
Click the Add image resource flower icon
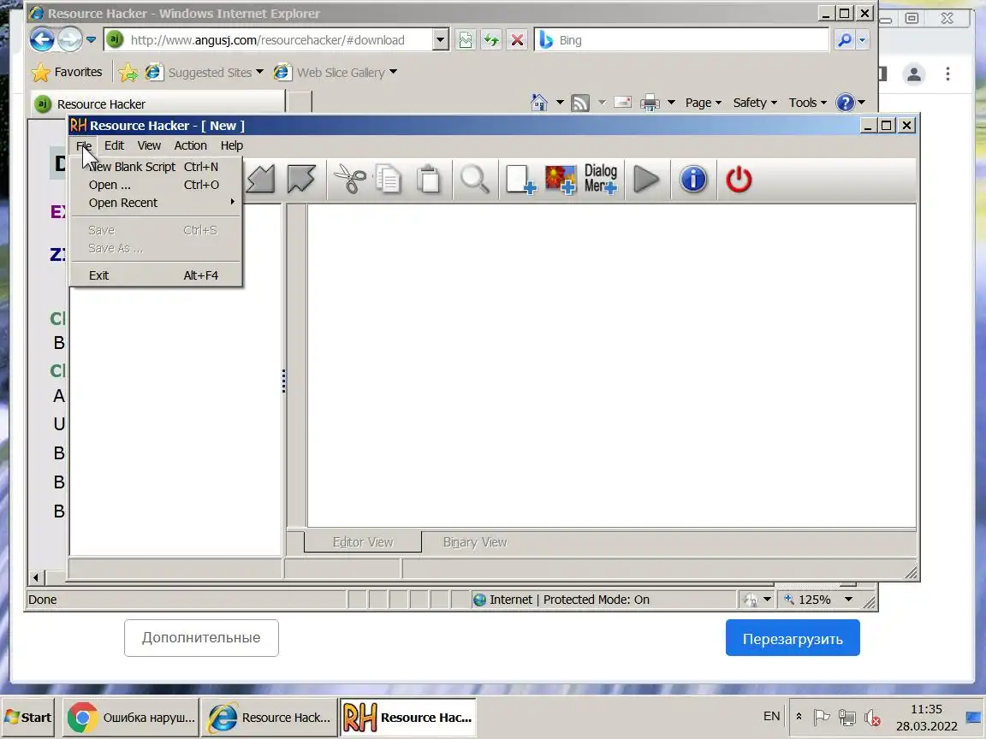pos(561,179)
